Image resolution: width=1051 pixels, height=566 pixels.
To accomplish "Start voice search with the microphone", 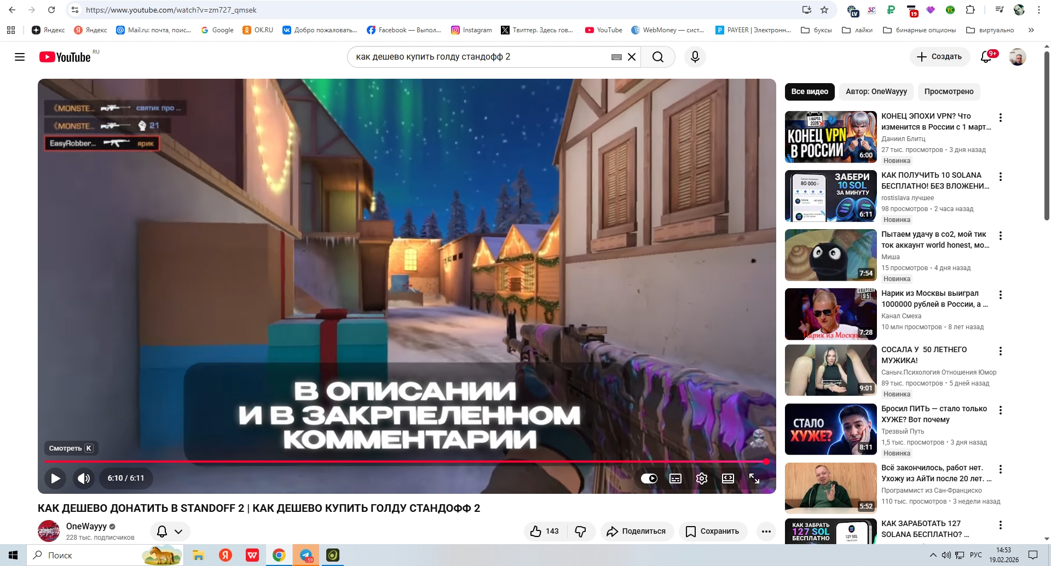I will coord(695,57).
